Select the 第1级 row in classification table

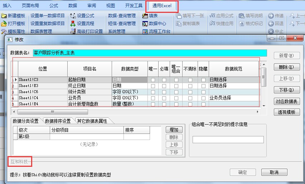tap(82, 137)
